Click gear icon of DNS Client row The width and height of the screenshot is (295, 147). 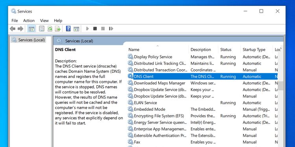pyautogui.click(x=130, y=76)
